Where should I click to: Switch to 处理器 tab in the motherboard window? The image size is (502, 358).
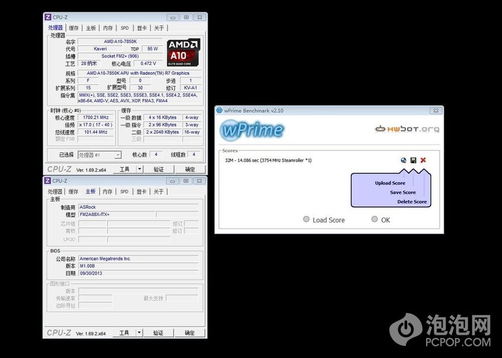(x=55, y=192)
